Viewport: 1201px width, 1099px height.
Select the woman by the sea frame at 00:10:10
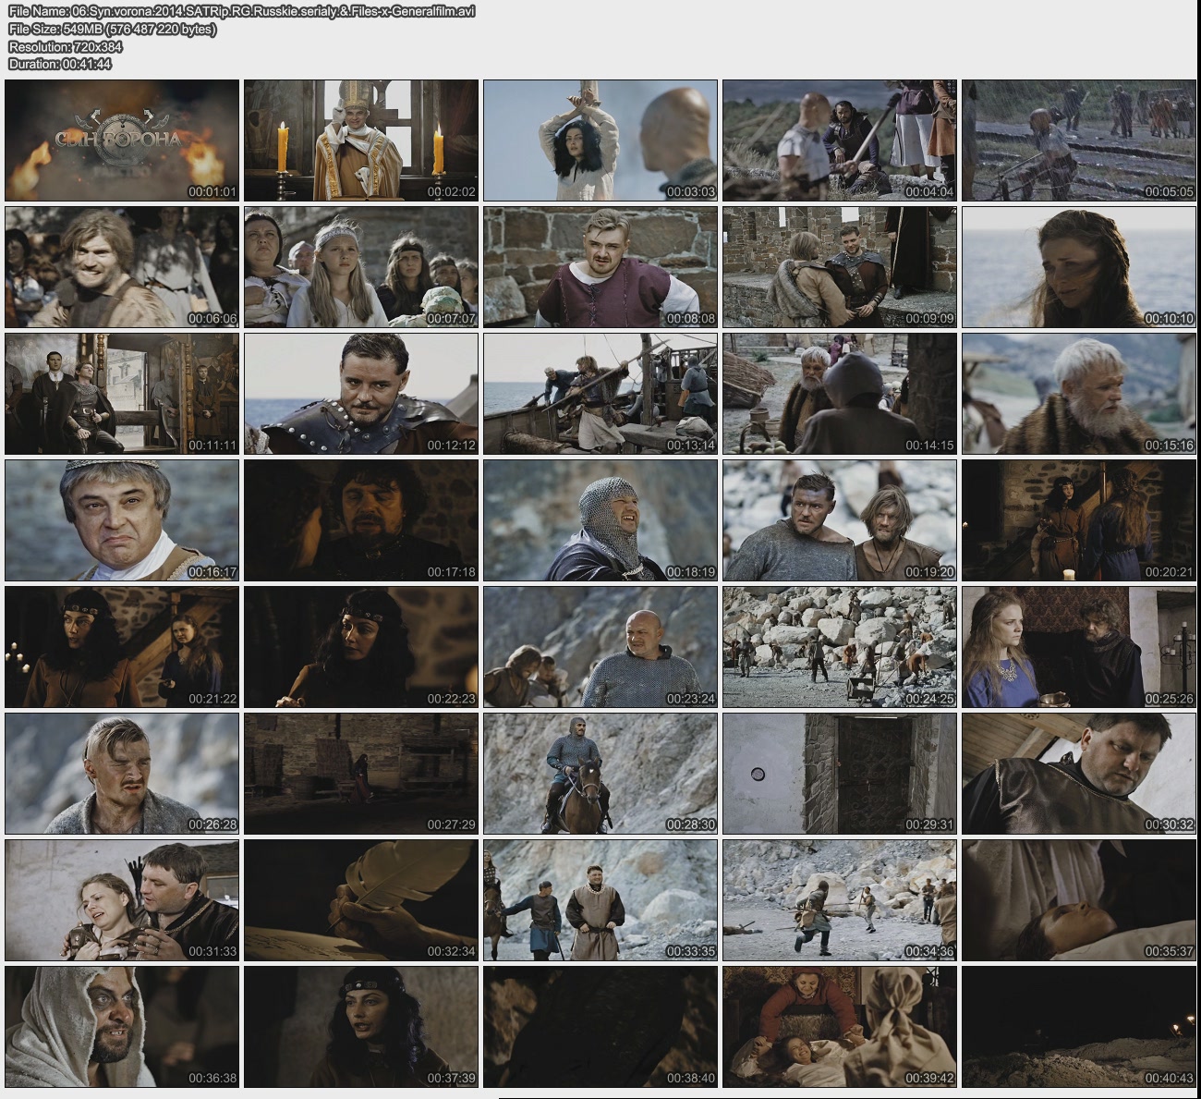point(1079,267)
